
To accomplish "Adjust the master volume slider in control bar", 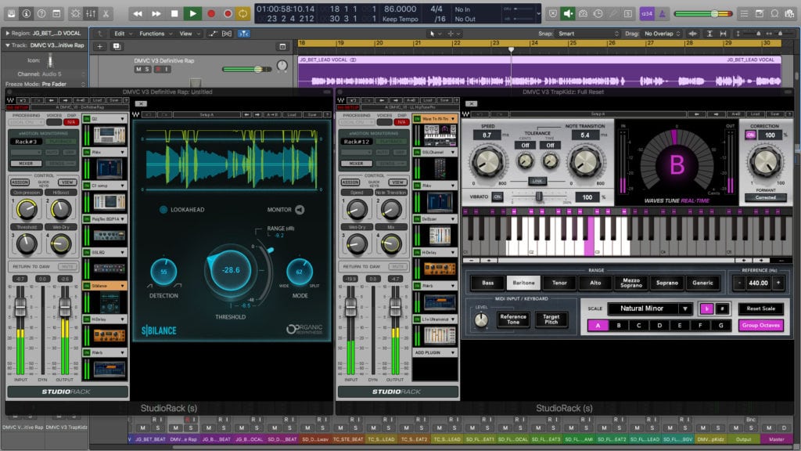I will (x=703, y=14).
